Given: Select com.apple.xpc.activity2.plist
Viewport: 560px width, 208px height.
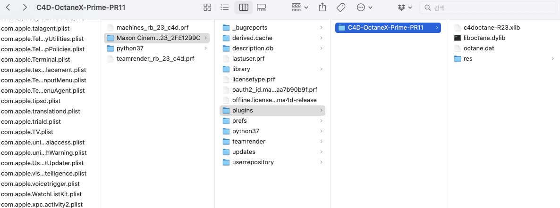Looking at the screenshot, I should point(42,204).
